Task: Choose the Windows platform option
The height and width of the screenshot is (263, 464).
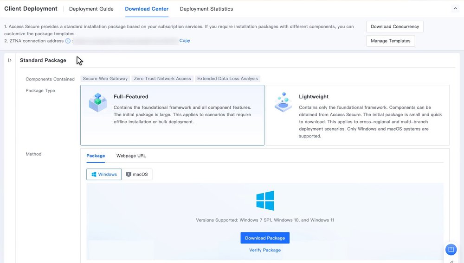Action: (104, 174)
